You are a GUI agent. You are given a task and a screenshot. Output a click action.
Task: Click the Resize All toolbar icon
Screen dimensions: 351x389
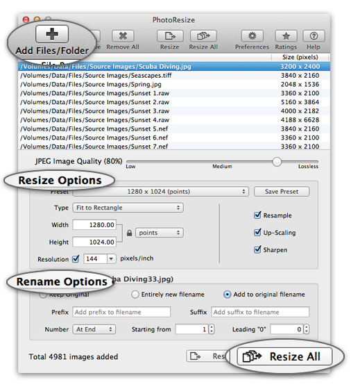point(203,36)
